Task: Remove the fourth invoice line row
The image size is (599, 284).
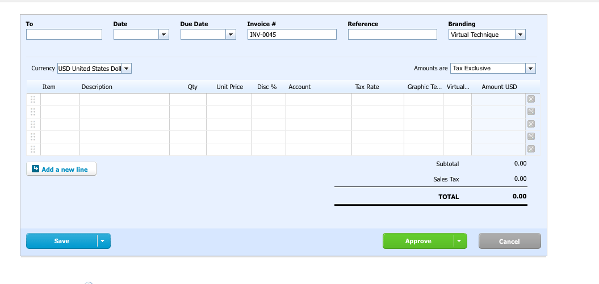Action: pos(531,137)
